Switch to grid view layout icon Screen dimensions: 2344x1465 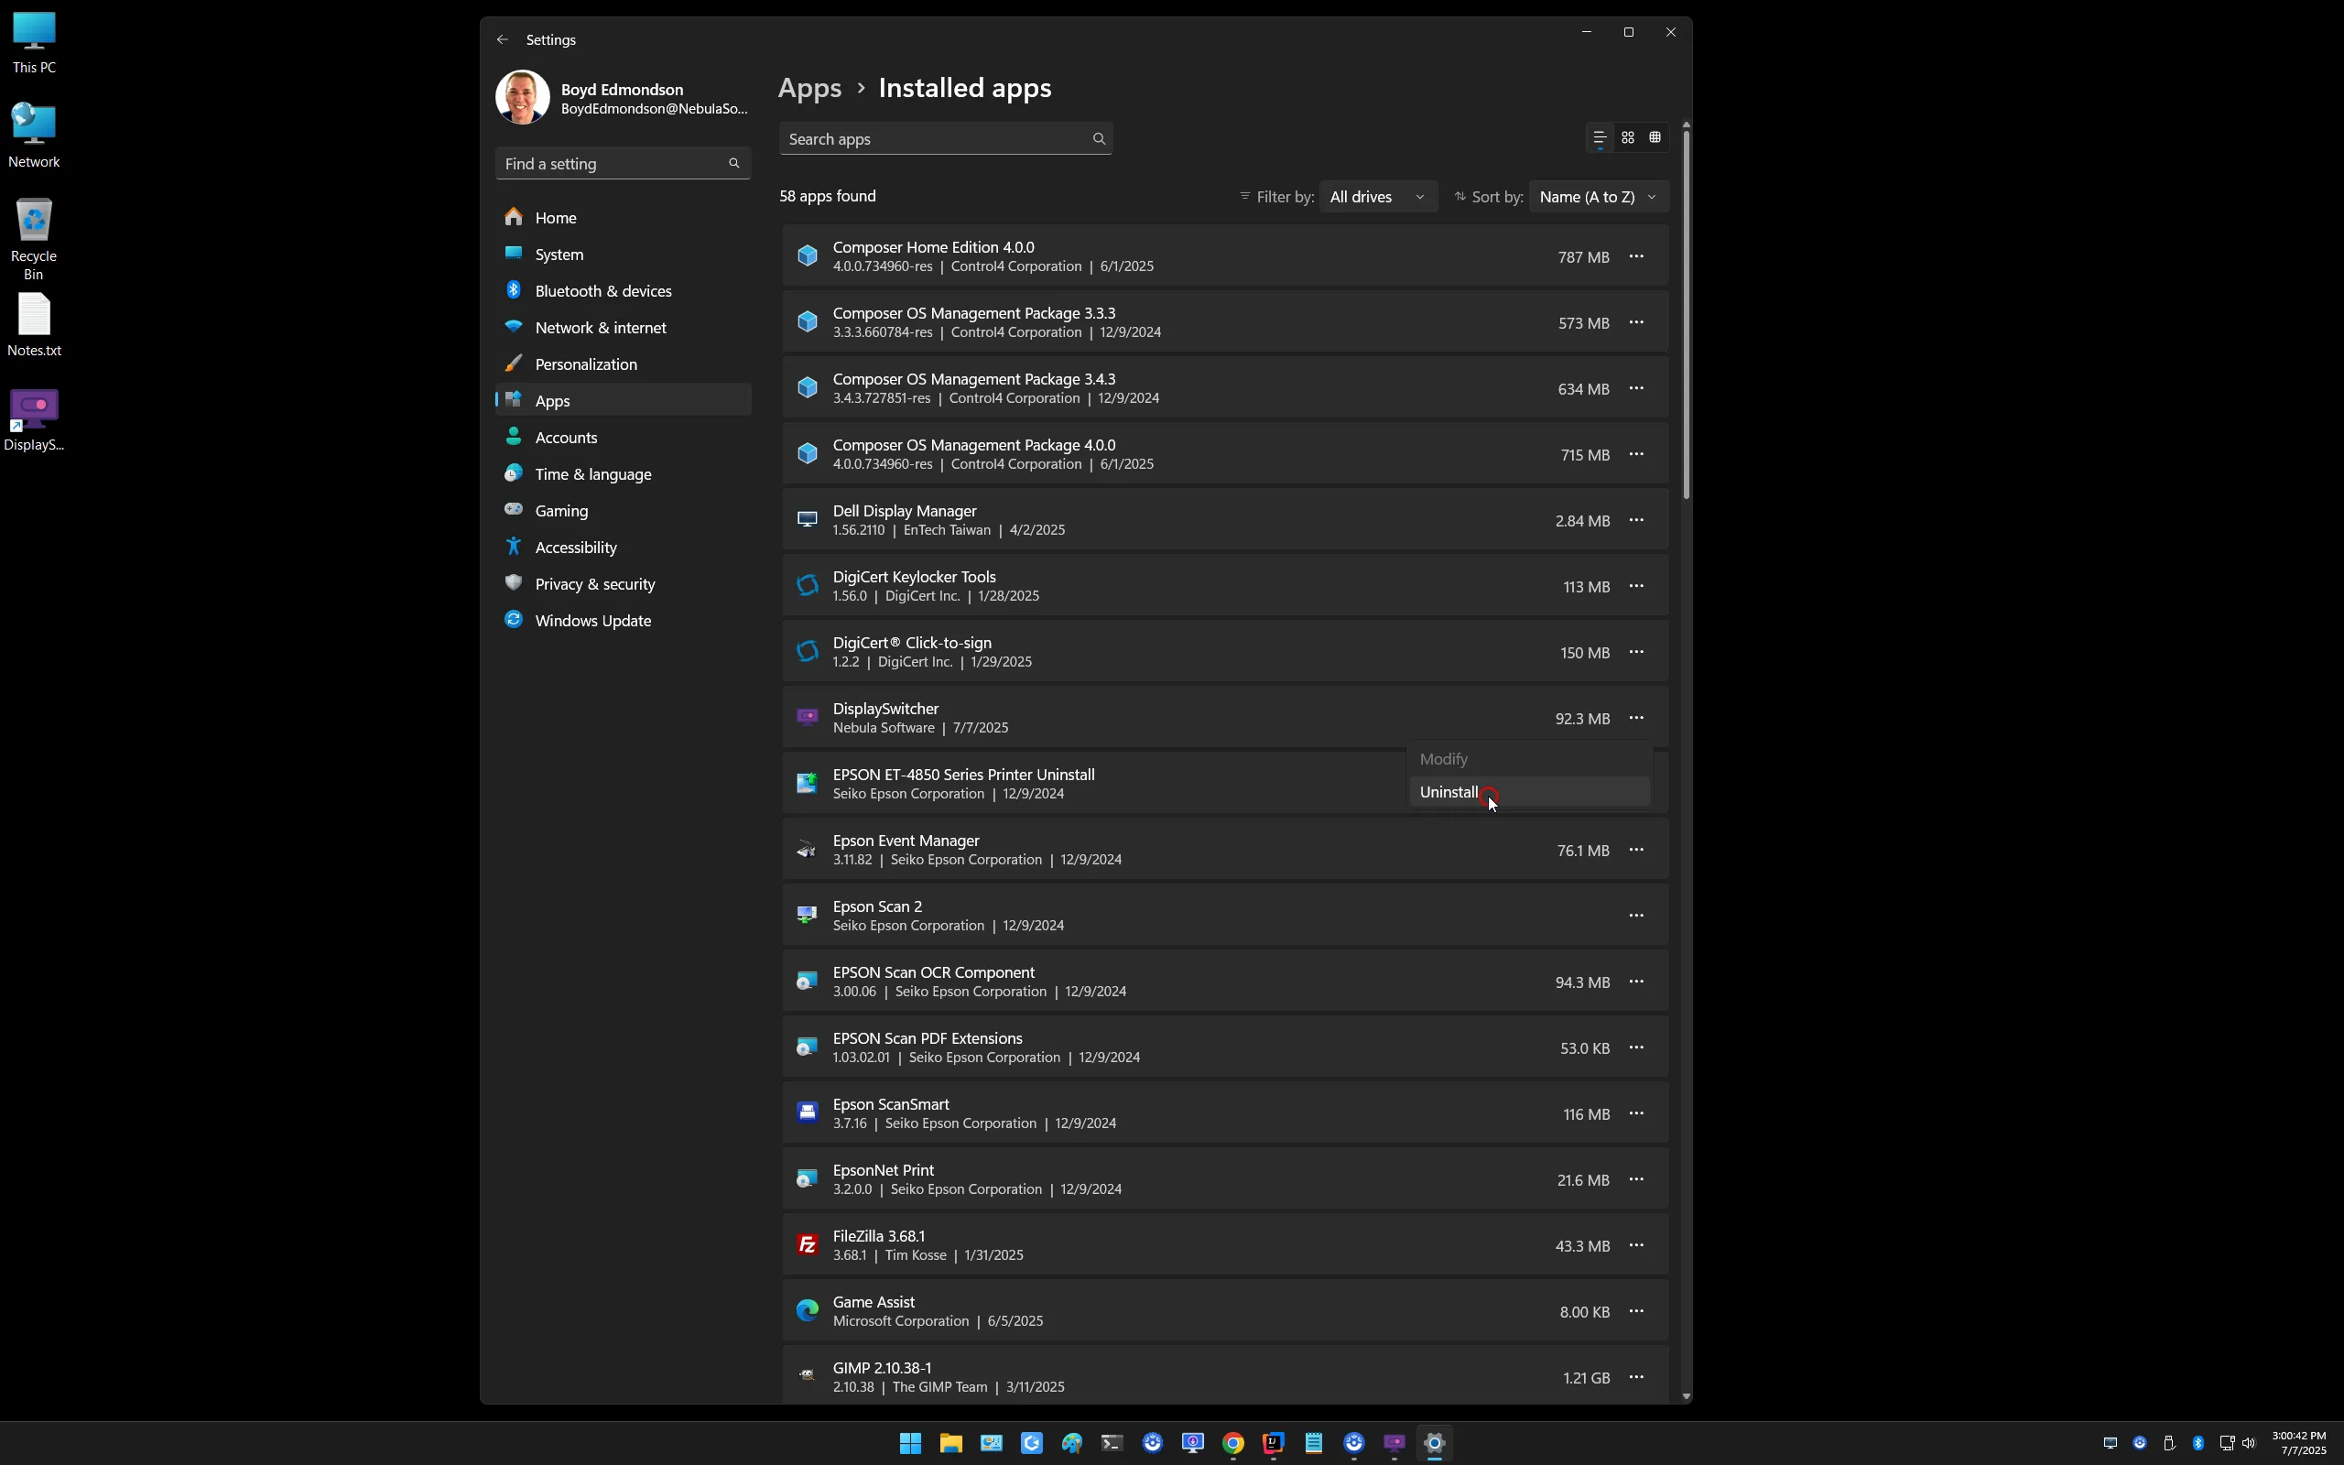(x=1628, y=137)
